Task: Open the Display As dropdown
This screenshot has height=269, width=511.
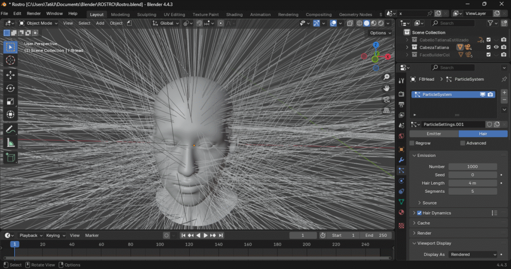Action: point(473,254)
